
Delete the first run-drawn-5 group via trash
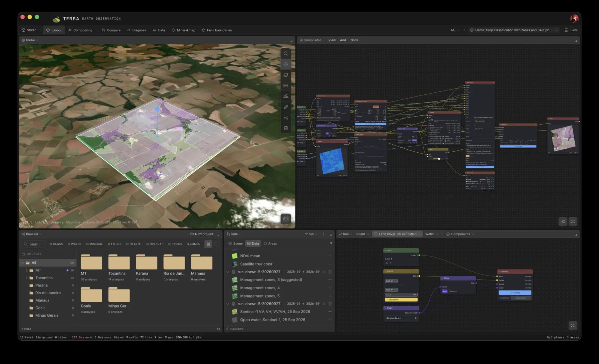pyautogui.click(x=330, y=272)
